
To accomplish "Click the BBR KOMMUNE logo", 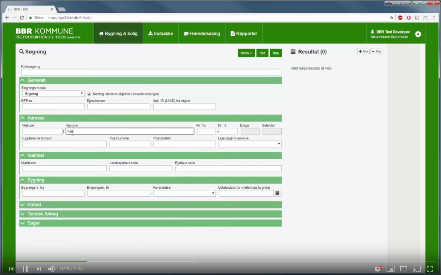I will coord(48,33).
